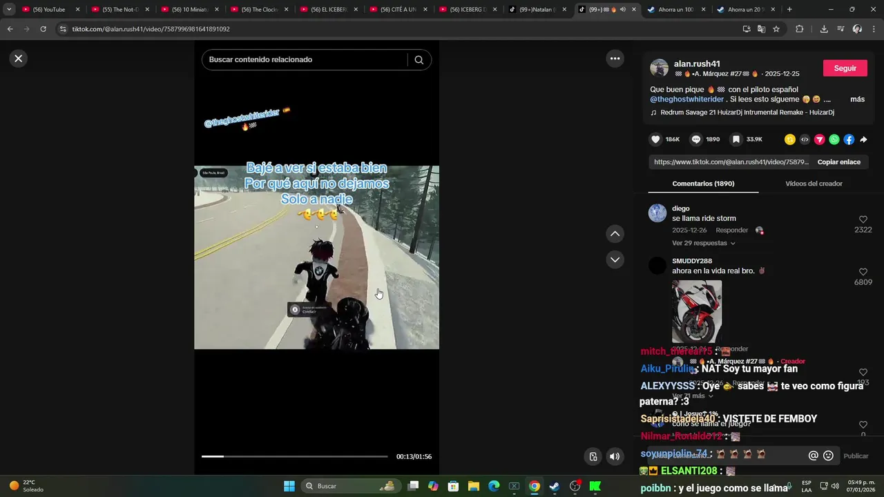Open a new browser tab
The height and width of the screenshot is (497, 884).
pos(789,10)
